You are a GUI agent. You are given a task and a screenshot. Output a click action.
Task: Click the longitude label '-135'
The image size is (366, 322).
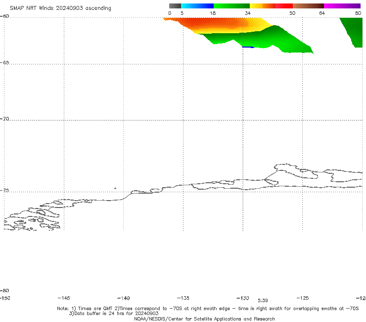(x=183, y=298)
